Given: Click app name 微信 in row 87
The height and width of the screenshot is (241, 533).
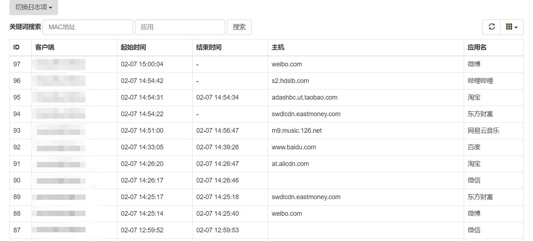Looking at the screenshot, I should point(474,230).
